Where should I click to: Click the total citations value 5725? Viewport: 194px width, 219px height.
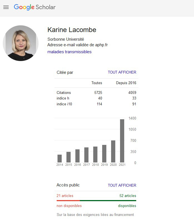[98, 93]
